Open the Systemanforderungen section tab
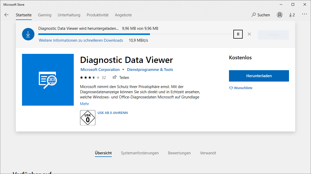Screen dimensions: 311x174 [x=140, y=153]
